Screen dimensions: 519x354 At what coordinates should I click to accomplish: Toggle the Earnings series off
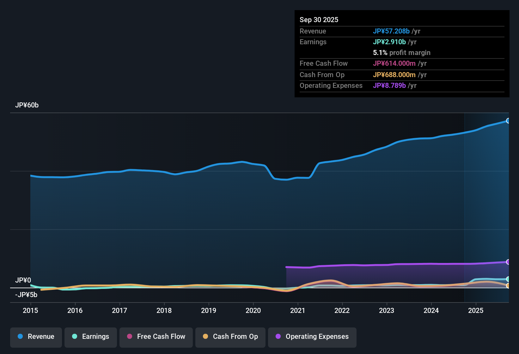pyautogui.click(x=90, y=337)
